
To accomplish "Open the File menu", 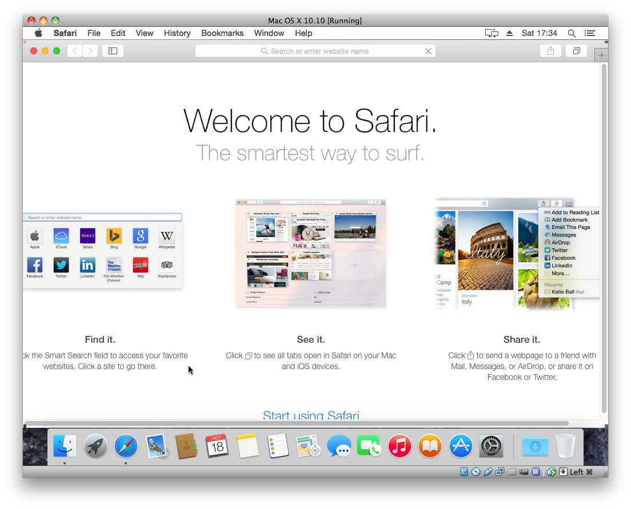I will click(x=94, y=33).
